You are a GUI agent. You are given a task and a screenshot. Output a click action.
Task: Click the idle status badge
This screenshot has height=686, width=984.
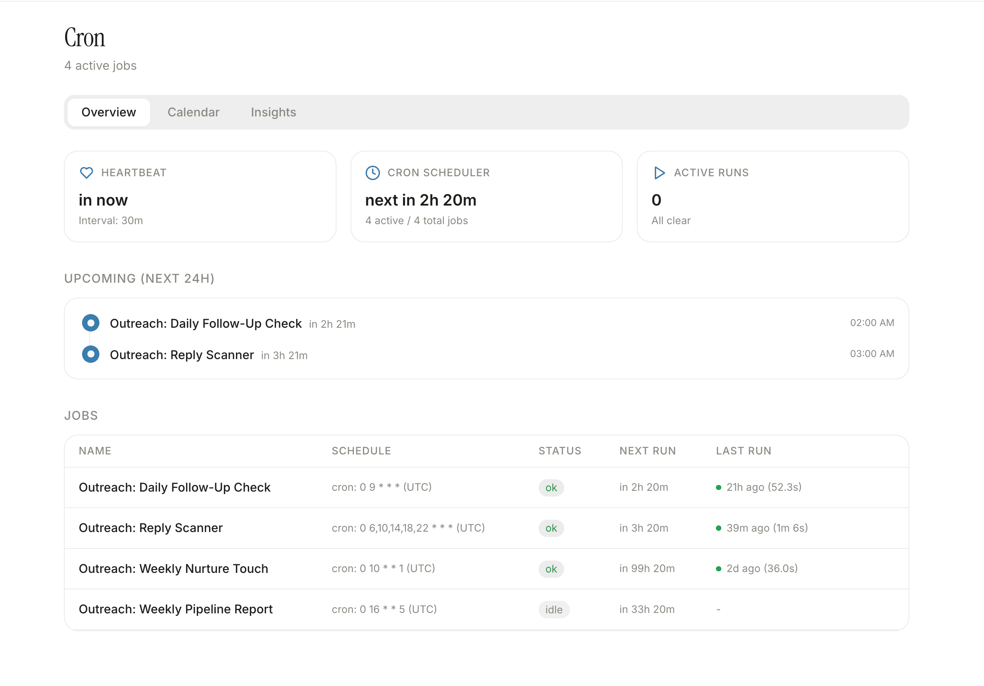(x=554, y=610)
